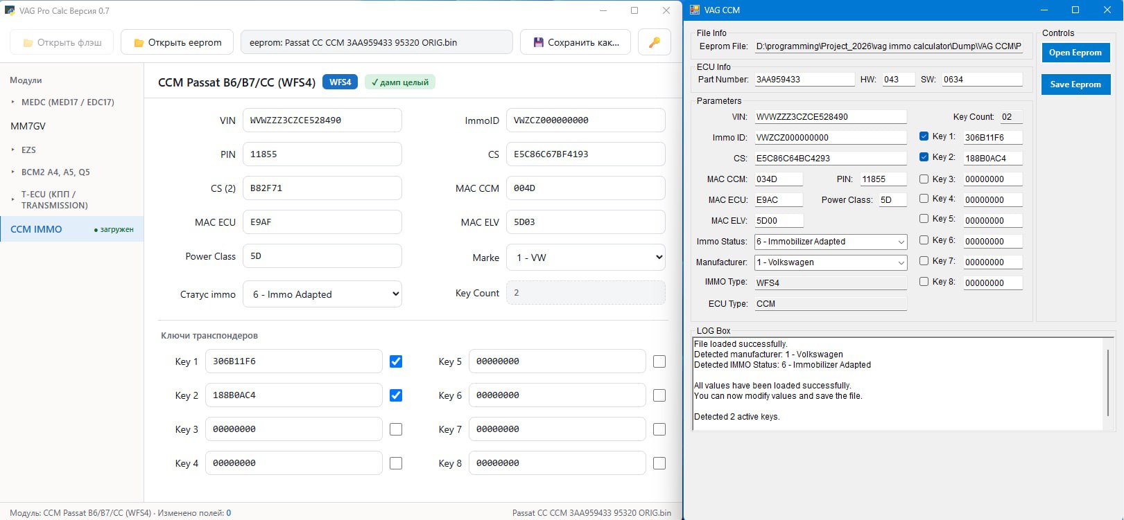This screenshot has width=1124, height=520.
Task: Select the MEDC (MED17 / EDC17) module label
Action: tap(68, 102)
